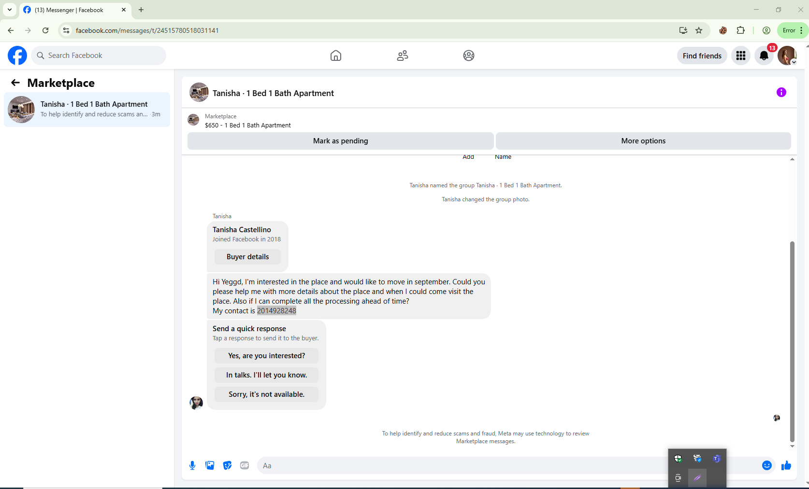The height and width of the screenshot is (489, 809).
Task: Open Chrome menu from the Error button
Action: 793,30
